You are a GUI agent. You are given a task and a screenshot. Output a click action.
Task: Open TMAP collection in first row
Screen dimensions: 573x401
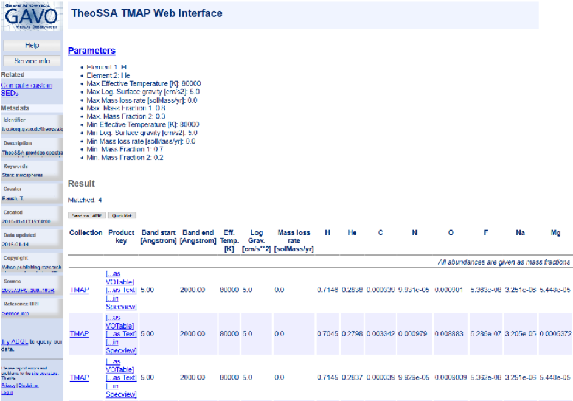click(79, 290)
